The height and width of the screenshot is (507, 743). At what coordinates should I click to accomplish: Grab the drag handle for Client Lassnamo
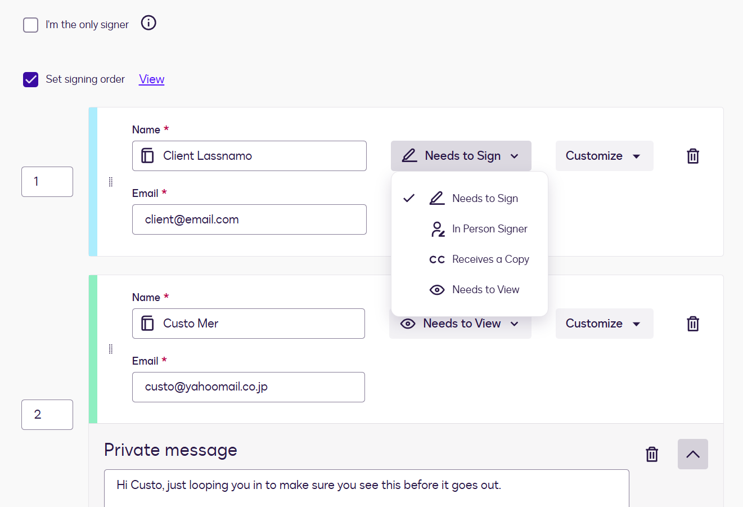point(111,182)
